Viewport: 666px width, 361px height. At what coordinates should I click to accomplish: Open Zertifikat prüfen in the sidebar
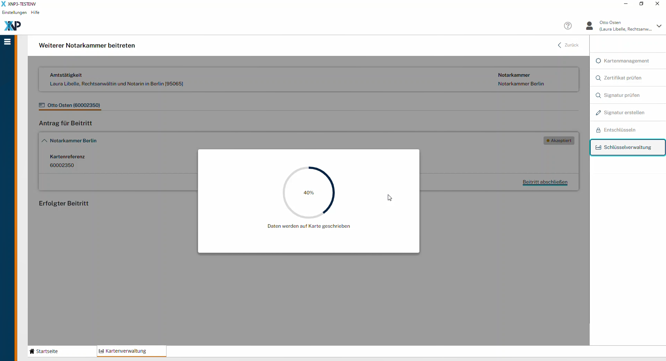pos(628,78)
